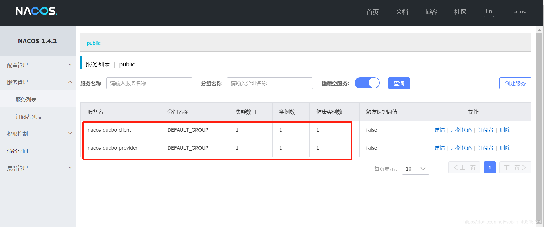Click false in the nacos-dubbo-provider row

click(x=371, y=148)
